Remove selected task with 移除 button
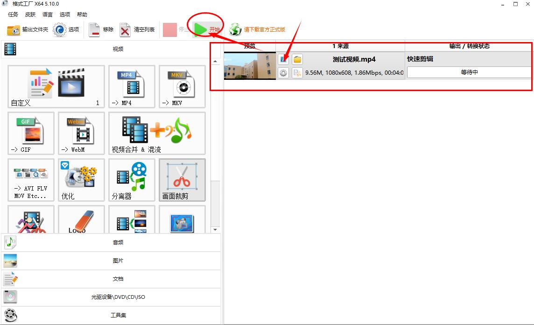Viewport: 534px width, 325px height. (x=101, y=30)
